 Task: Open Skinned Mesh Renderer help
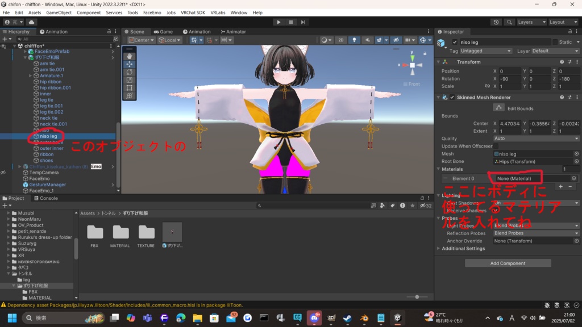(x=562, y=97)
